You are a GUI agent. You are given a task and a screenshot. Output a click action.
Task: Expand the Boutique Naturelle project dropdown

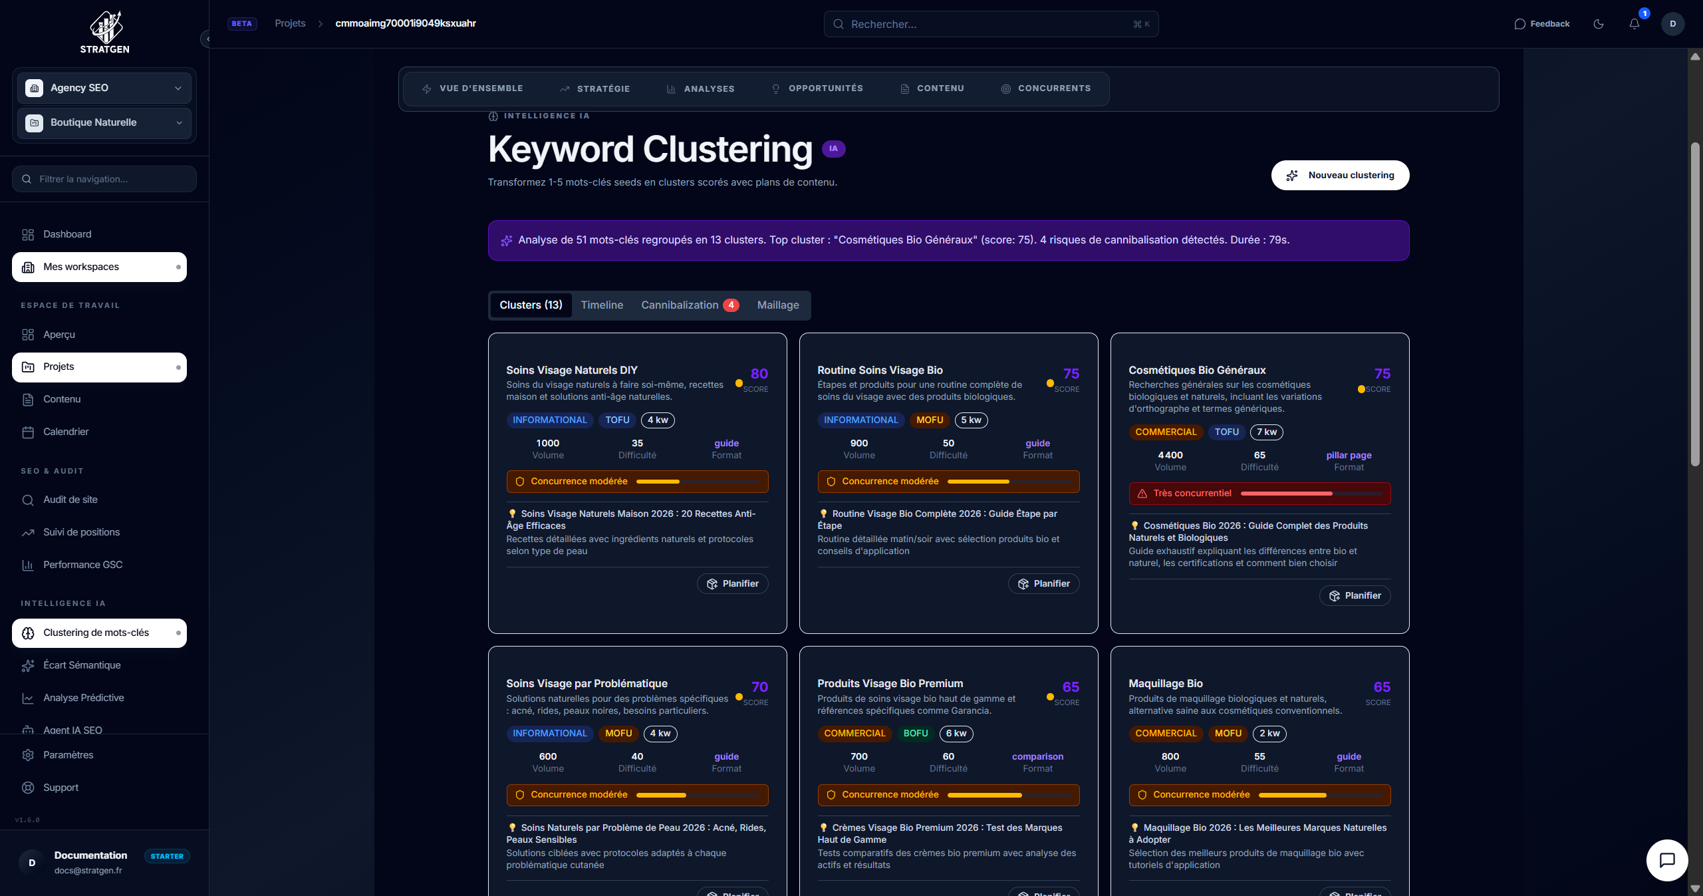coord(104,122)
